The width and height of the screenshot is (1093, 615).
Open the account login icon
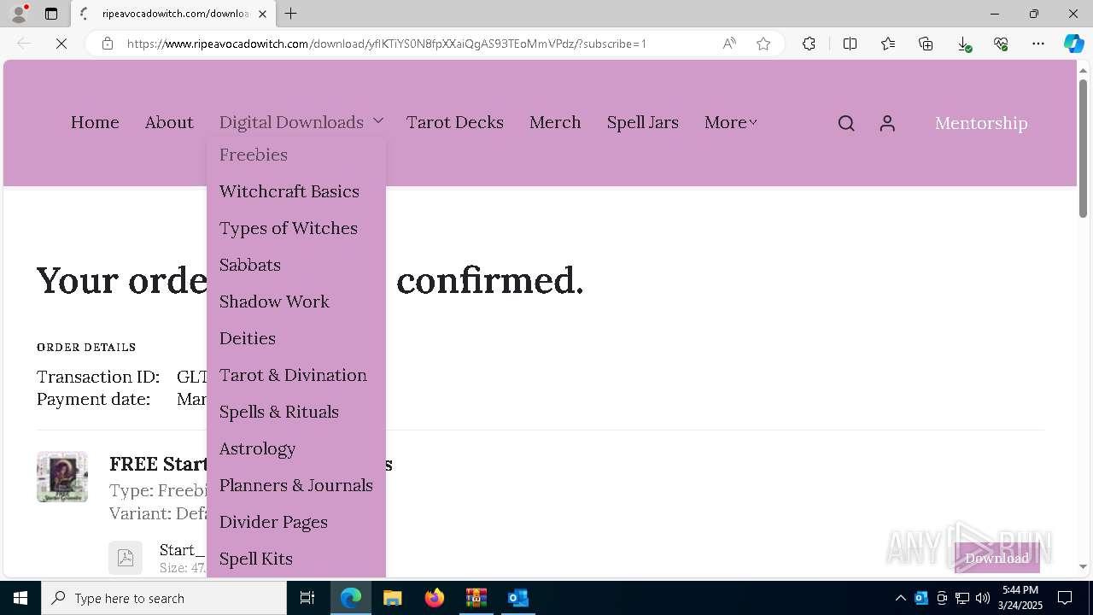click(887, 124)
